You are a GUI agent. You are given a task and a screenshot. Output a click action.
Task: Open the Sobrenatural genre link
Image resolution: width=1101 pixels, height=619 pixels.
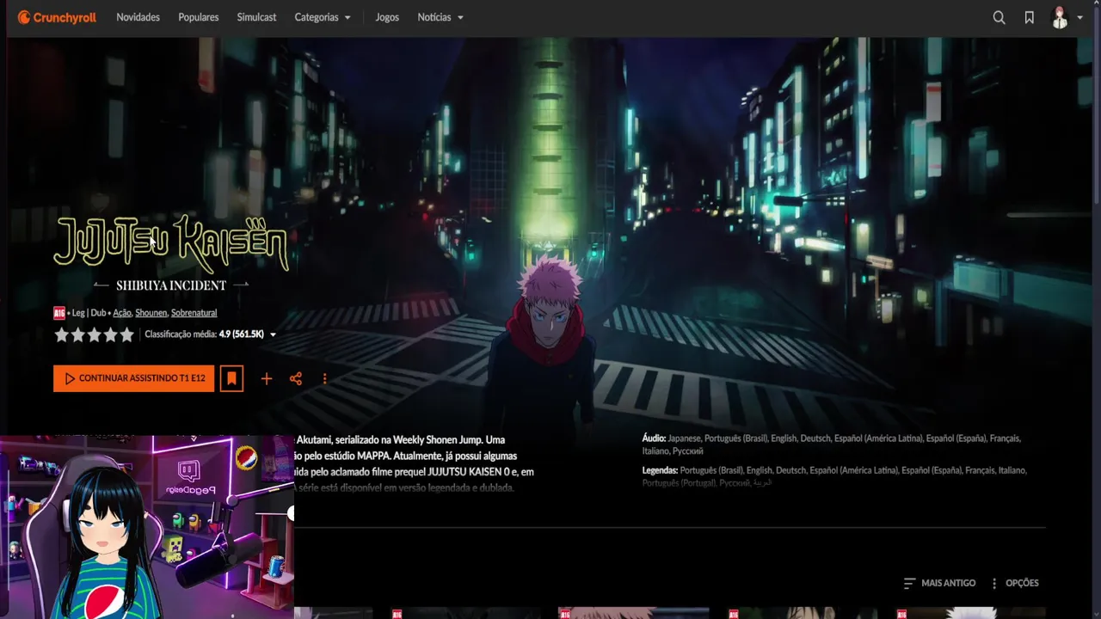[x=194, y=313]
